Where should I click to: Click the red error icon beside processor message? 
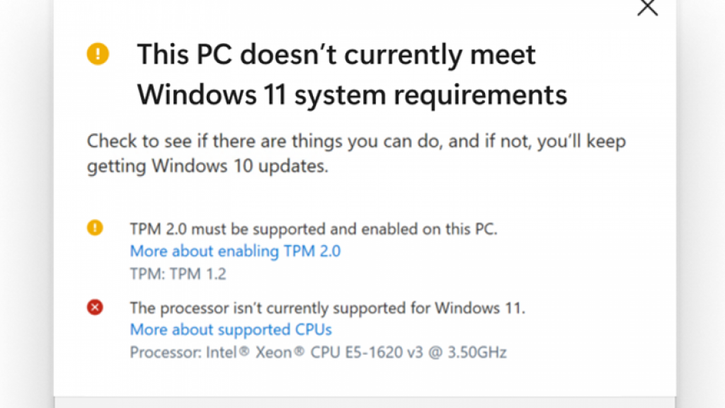pos(95,307)
